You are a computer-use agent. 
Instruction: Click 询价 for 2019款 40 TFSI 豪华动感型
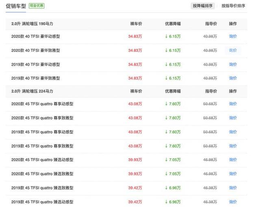(x=233, y=64)
